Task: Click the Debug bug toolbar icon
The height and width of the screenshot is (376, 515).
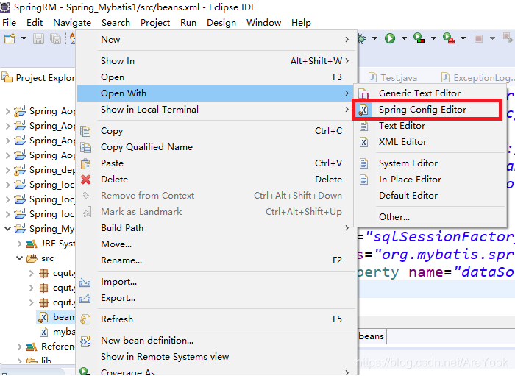Action: pyautogui.click(x=362, y=38)
